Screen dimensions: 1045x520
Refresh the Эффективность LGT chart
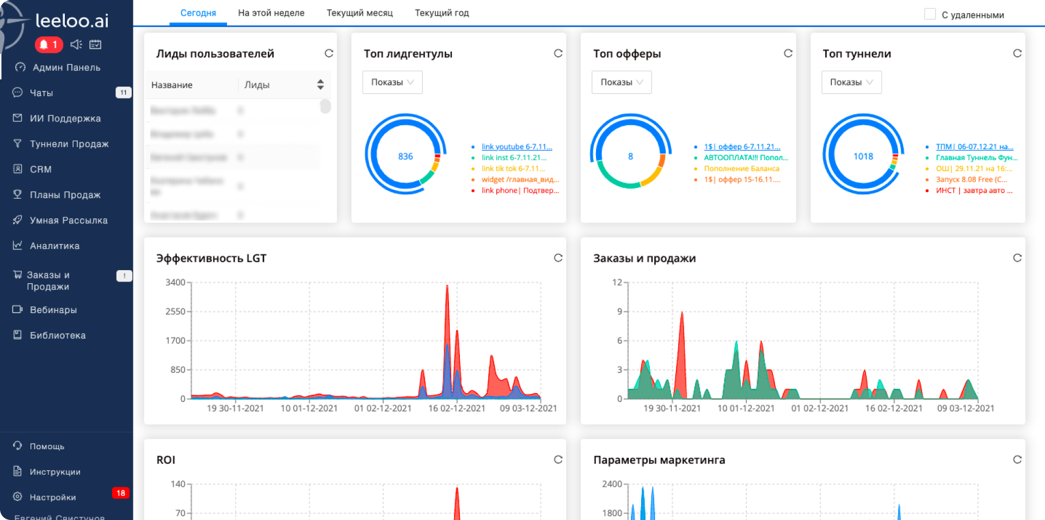pos(558,258)
